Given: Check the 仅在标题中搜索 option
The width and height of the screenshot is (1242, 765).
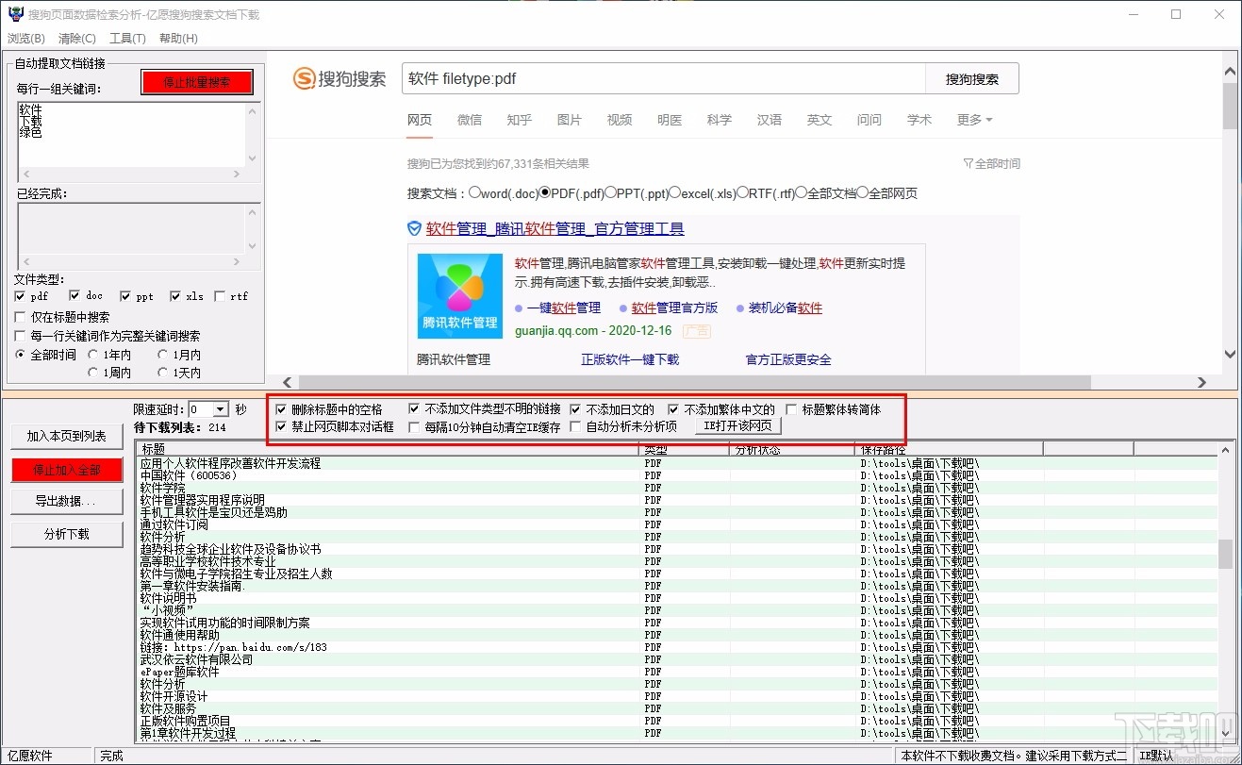Looking at the screenshot, I should [x=18, y=316].
